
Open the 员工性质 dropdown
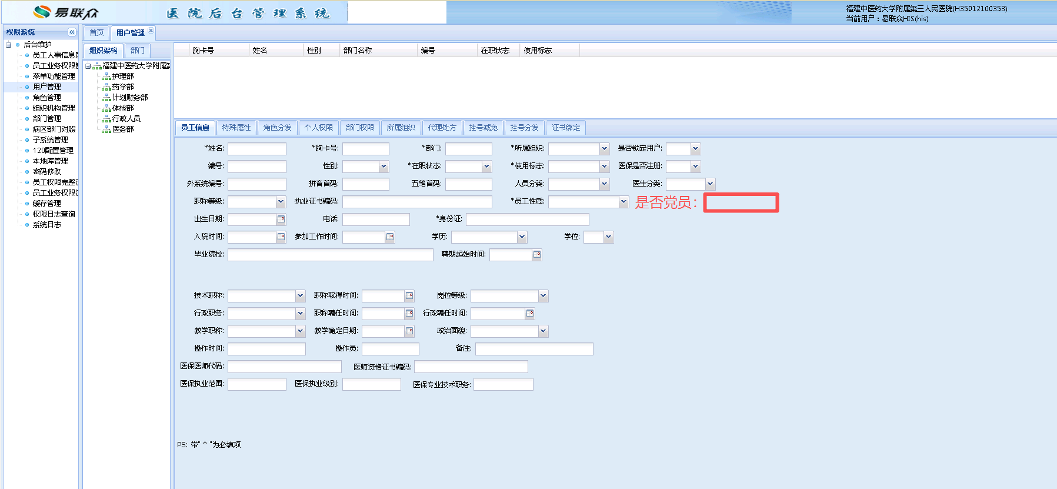tap(623, 202)
